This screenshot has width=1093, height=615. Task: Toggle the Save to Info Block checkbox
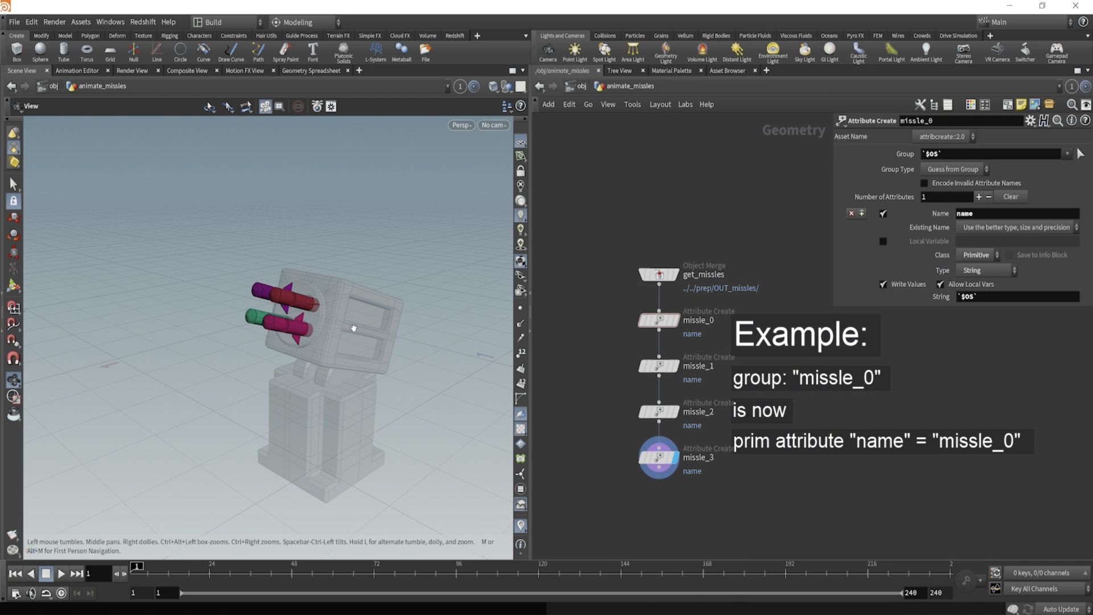[1009, 255]
